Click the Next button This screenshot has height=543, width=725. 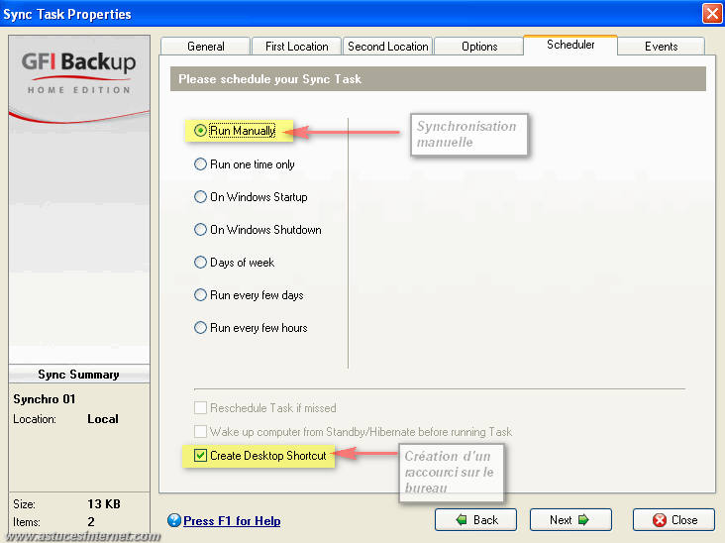click(x=570, y=520)
